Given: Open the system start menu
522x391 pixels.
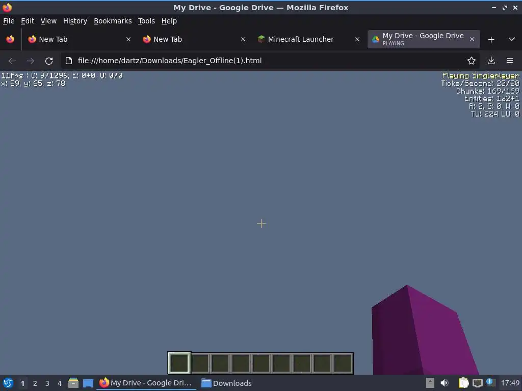Looking at the screenshot, I should click(x=8, y=383).
